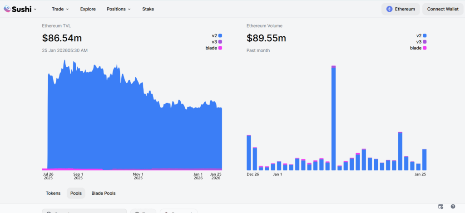The image size is (465, 213).
Task: Click the Ethereum network logo icon
Action: tap(389, 9)
